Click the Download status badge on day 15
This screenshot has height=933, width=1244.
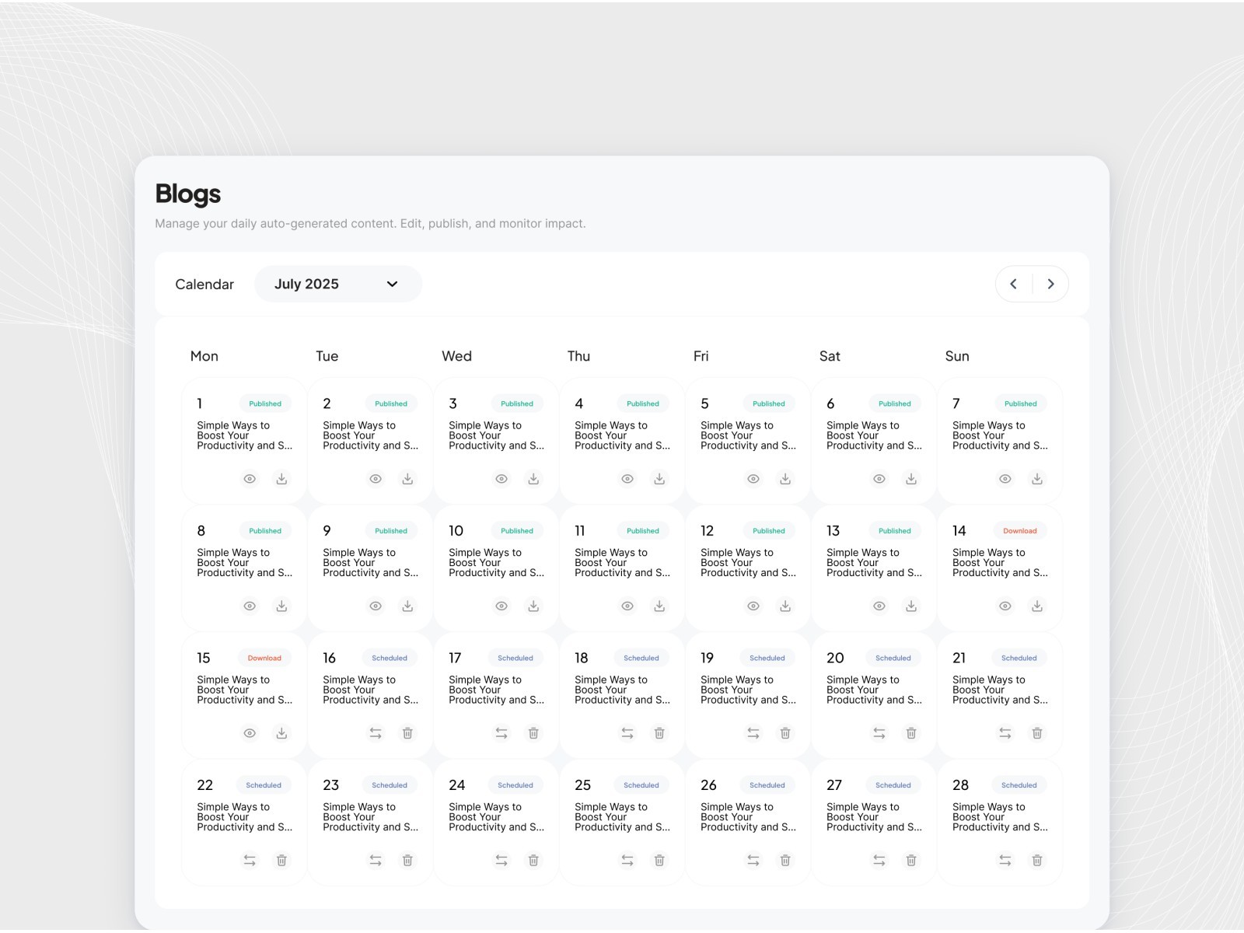[264, 658]
